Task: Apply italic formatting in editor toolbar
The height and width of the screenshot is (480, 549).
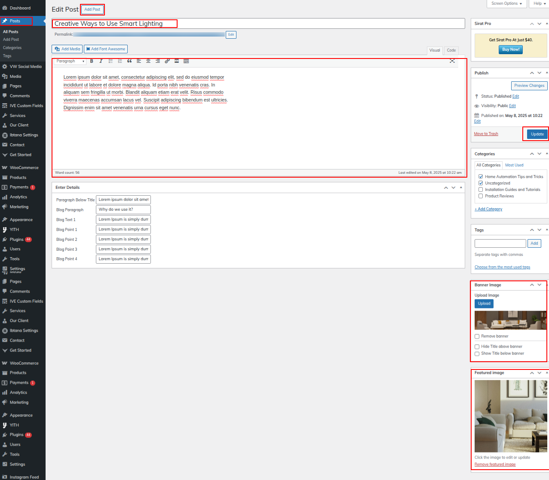Action: click(101, 61)
